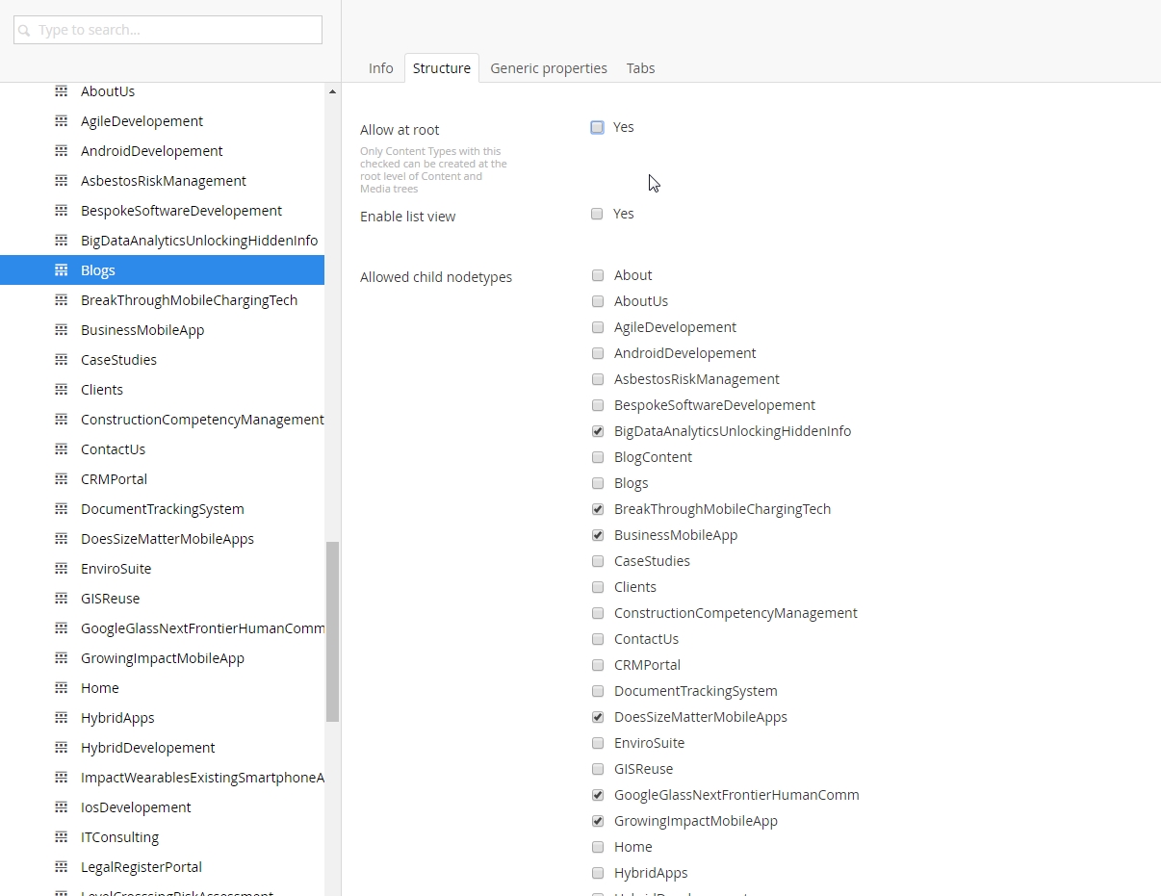1161x896 pixels.
Task: Click the grid icon beside Blogs
Action: click(x=61, y=270)
